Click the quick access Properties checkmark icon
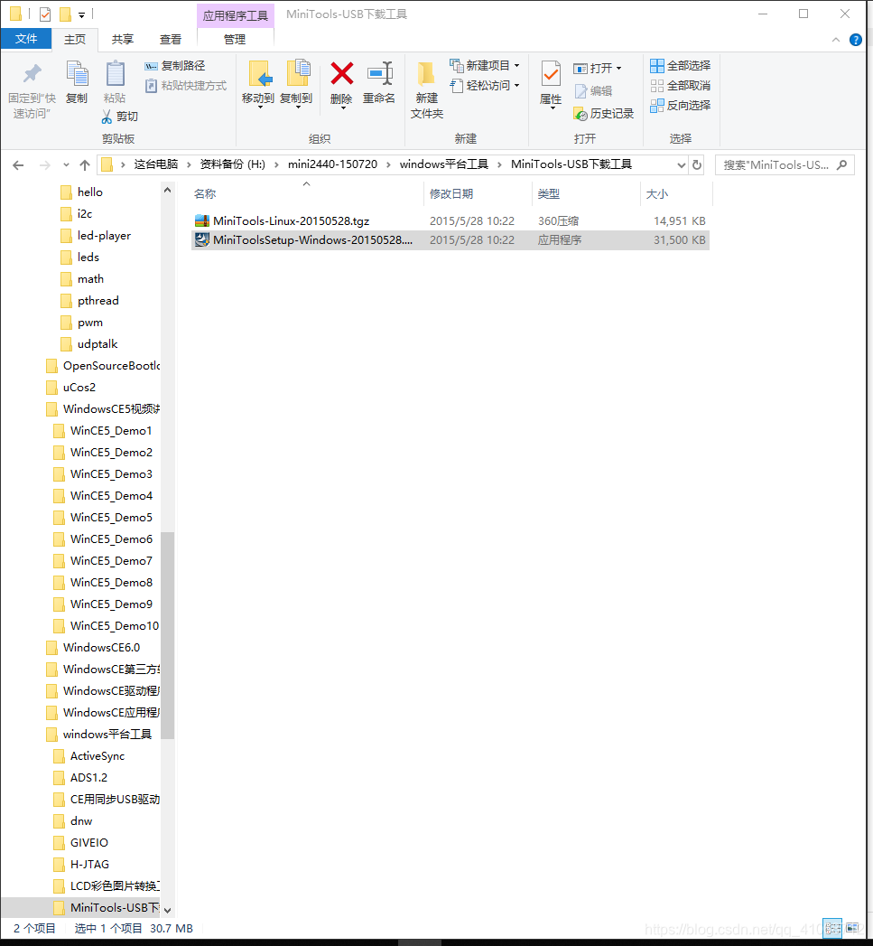Screen dimensions: 873x946 pyautogui.click(x=45, y=14)
